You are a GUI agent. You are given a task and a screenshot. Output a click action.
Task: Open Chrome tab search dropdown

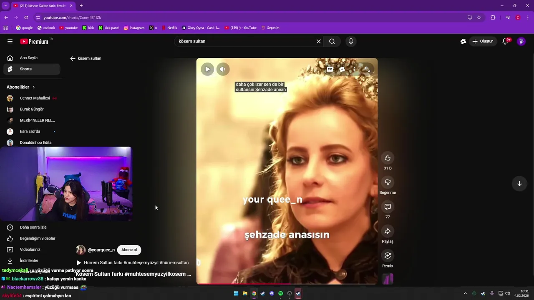coord(5,5)
